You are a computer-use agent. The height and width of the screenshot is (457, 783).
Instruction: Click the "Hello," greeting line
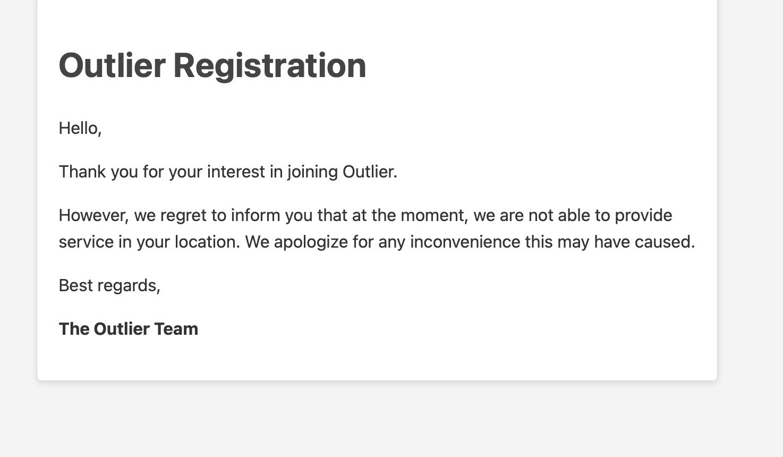tap(80, 128)
